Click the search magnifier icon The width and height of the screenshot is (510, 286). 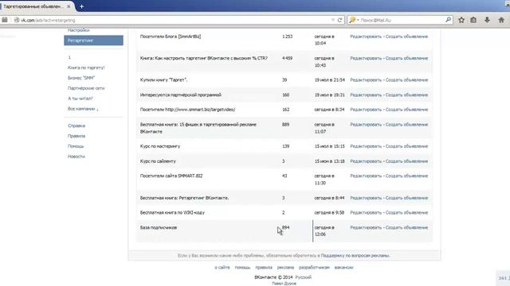click(x=448, y=20)
